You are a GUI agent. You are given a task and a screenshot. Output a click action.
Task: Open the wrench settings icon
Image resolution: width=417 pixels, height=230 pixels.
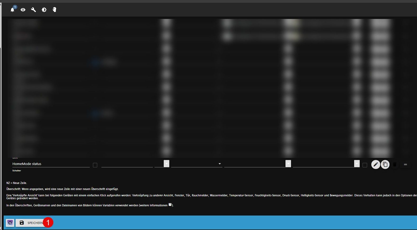(34, 10)
